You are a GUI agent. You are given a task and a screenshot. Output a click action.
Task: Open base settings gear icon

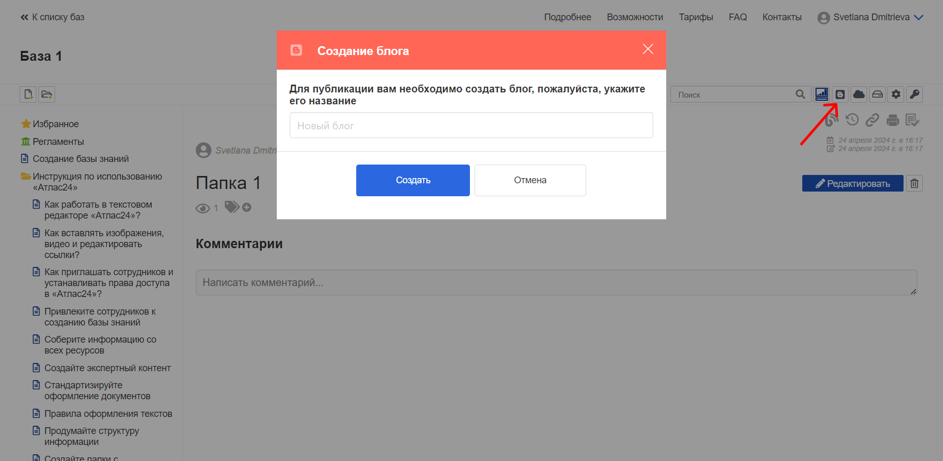coord(896,94)
